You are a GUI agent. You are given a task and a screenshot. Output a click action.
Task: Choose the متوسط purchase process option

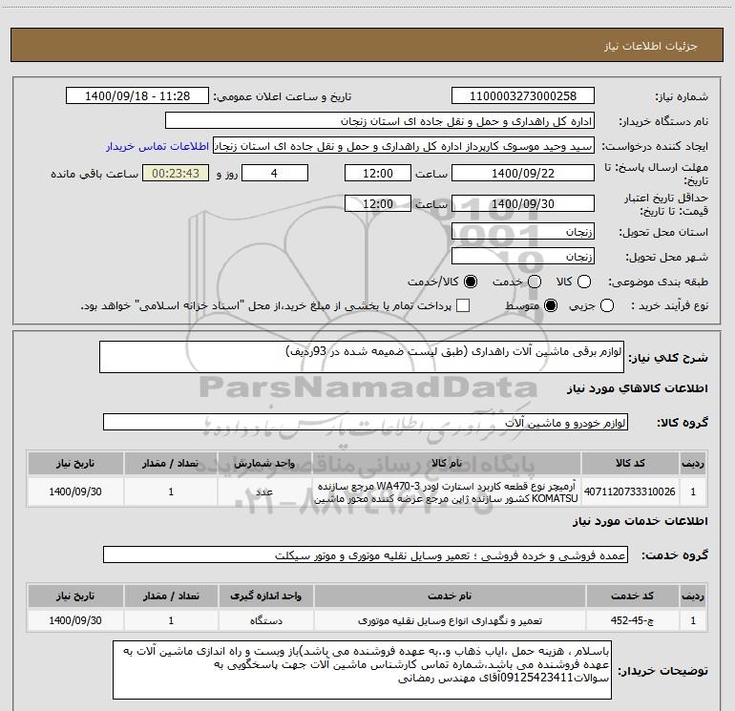551,305
